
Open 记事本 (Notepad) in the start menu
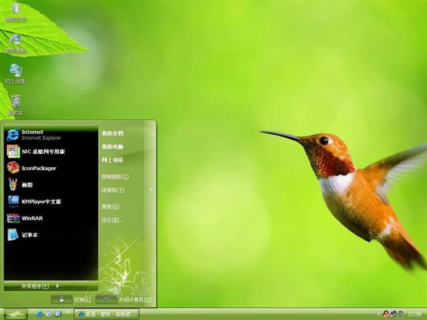[x=51, y=235]
